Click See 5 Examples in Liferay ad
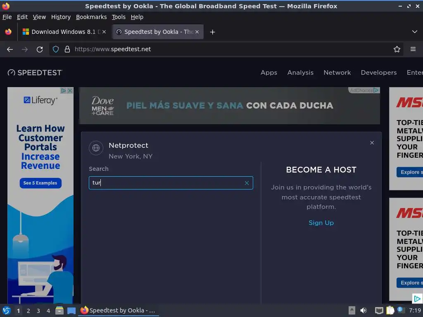 tap(40, 183)
